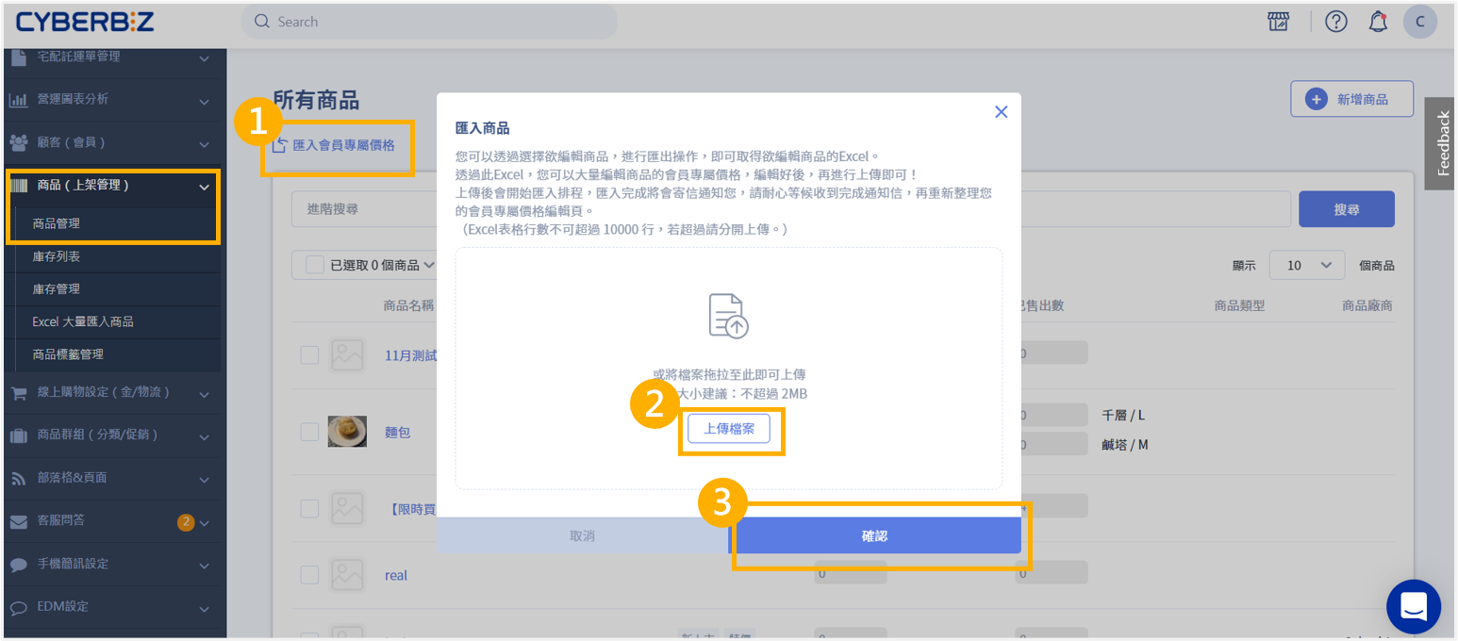Open the user avatar C menu
The width and height of the screenshot is (1458, 641).
click(1419, 22)
